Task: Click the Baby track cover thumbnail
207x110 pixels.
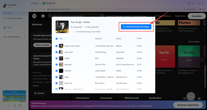Action: coord(61,77)
